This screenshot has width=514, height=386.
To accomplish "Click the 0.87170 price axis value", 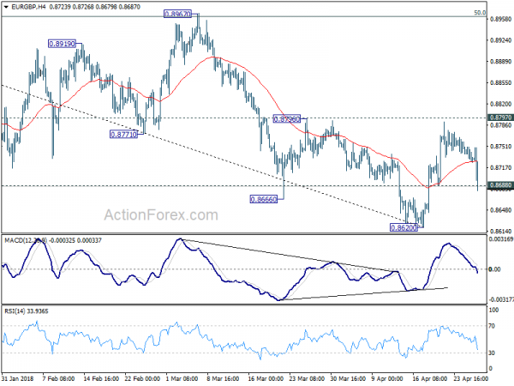I will click(x=500, y=168).
